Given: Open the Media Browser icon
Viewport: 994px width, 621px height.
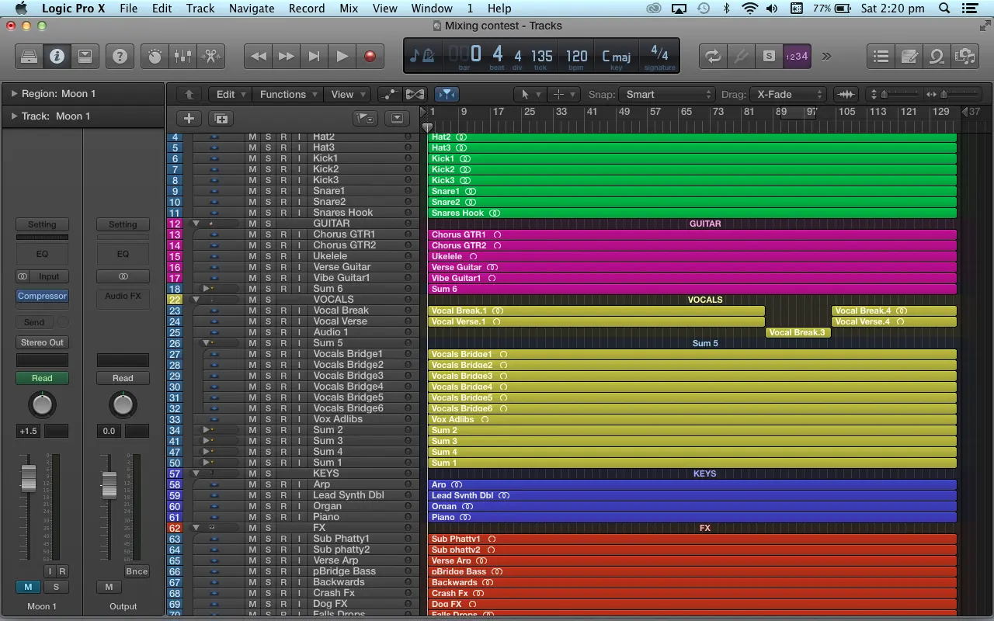Looking at the screenshot, I should (x=964, y=56).
